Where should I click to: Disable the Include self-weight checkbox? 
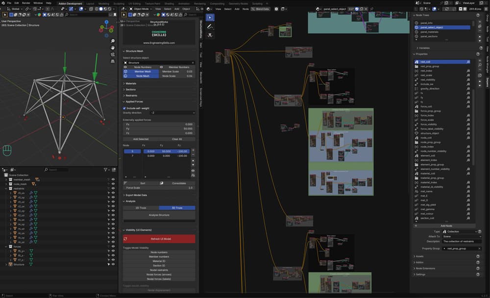coord(124,108)
